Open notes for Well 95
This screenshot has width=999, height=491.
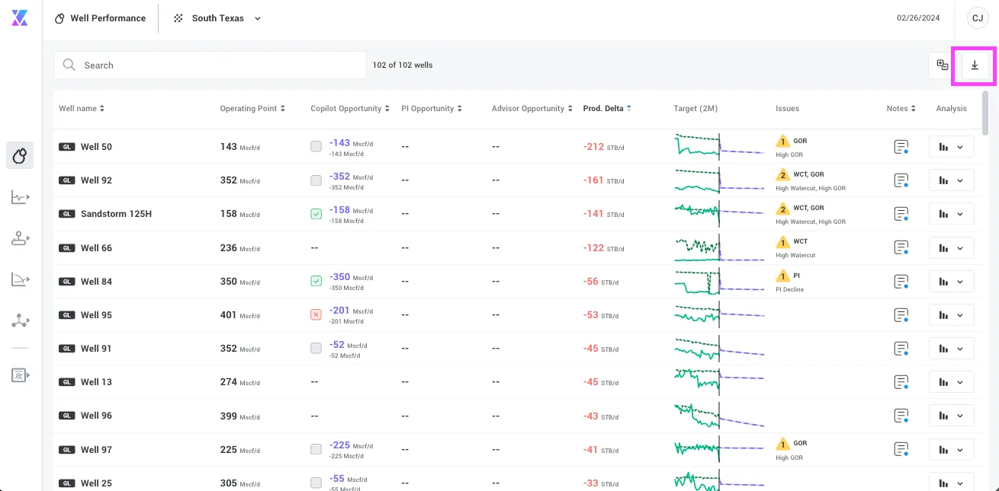point(901,315)
